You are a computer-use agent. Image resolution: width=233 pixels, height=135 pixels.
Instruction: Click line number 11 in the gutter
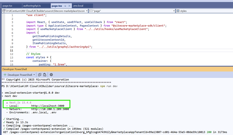pyautogui.click(x=12, y=50)
